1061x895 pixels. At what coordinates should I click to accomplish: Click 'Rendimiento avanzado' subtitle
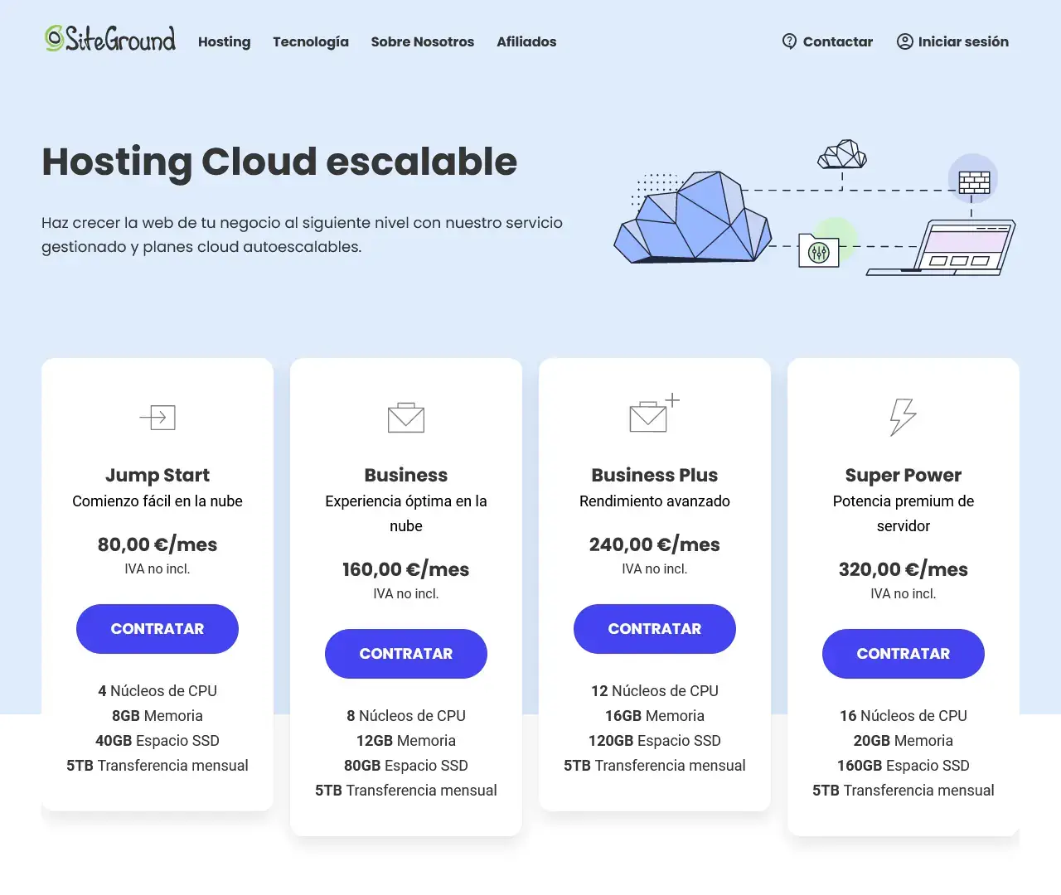click(655, 501)
